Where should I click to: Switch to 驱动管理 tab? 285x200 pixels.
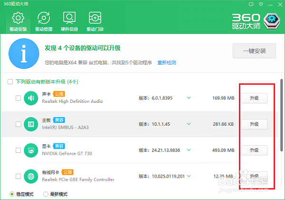44,22
